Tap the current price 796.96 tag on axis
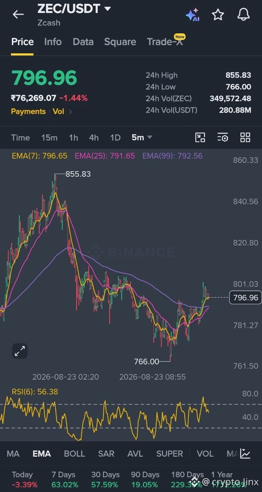Viewport: 262px width, 492px height. [246, 298]
